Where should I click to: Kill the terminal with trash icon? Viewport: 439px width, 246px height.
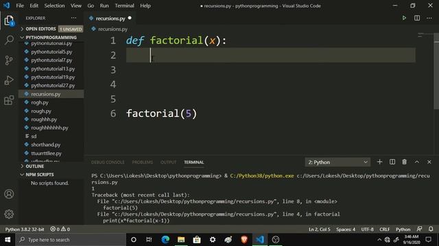[x=404, y=162]
